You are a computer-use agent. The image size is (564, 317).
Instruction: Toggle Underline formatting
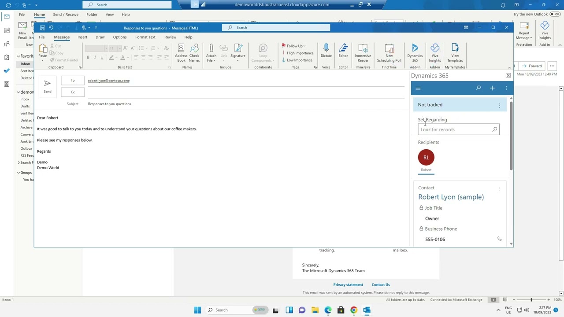click(102, 58)
